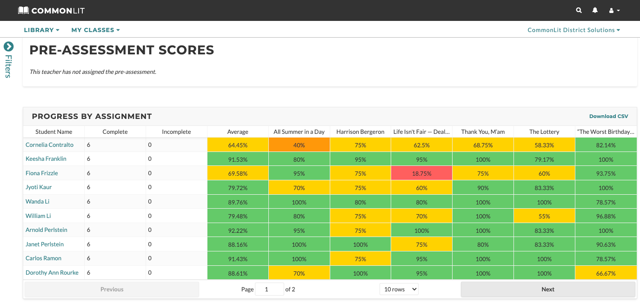Screen dimensions: 640x303
Task: Click All Summer in a Day header
Action: pyautogui.click(x=299, y=132)
